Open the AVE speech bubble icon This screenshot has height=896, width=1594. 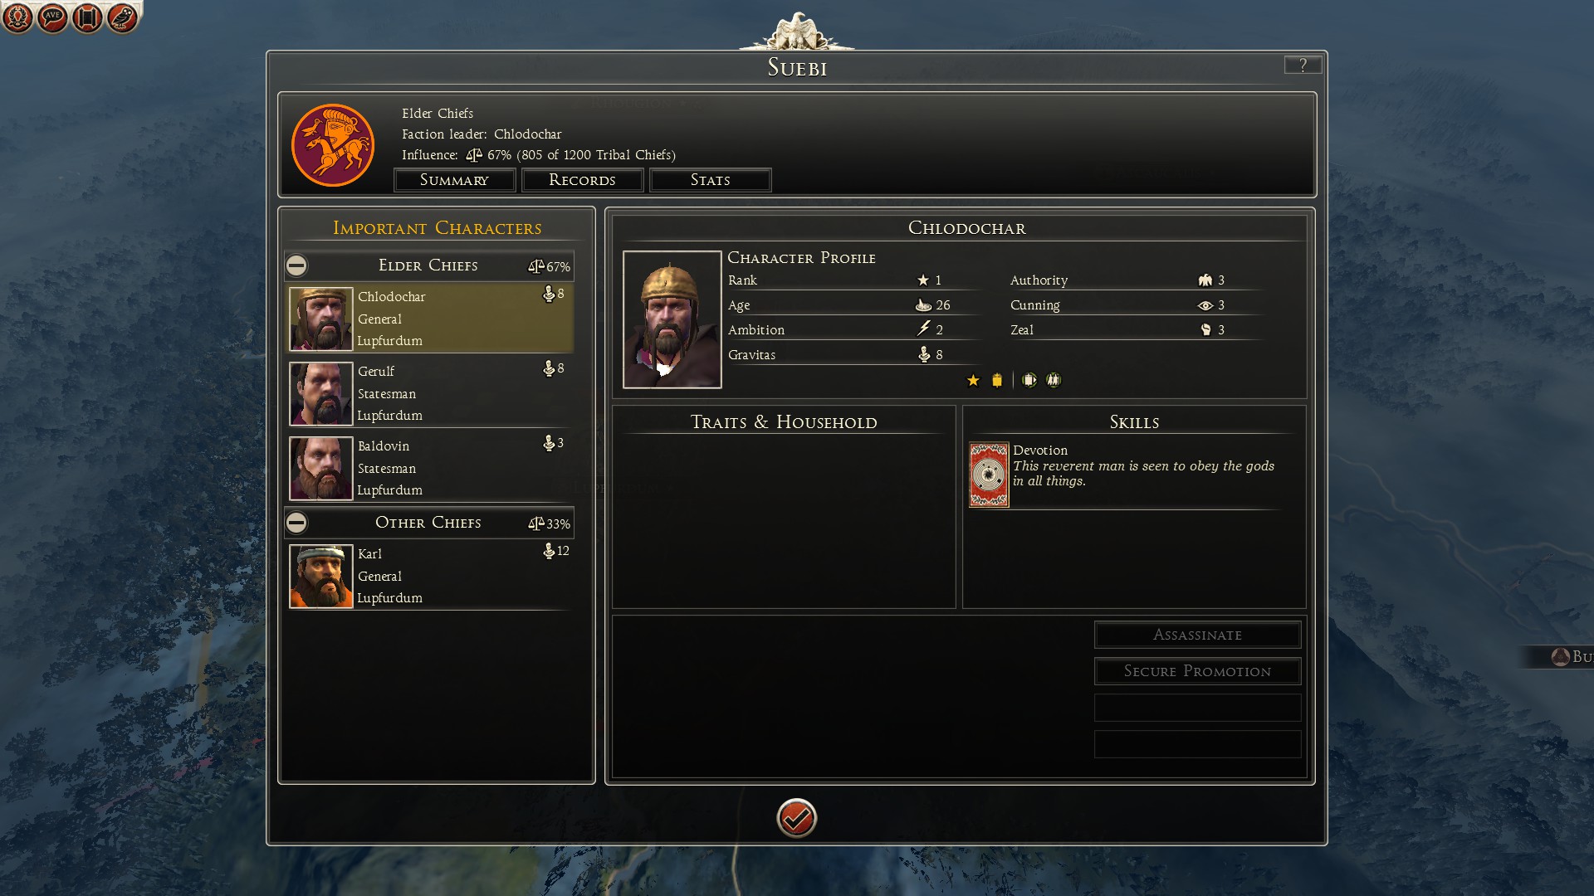coord(52,17)
